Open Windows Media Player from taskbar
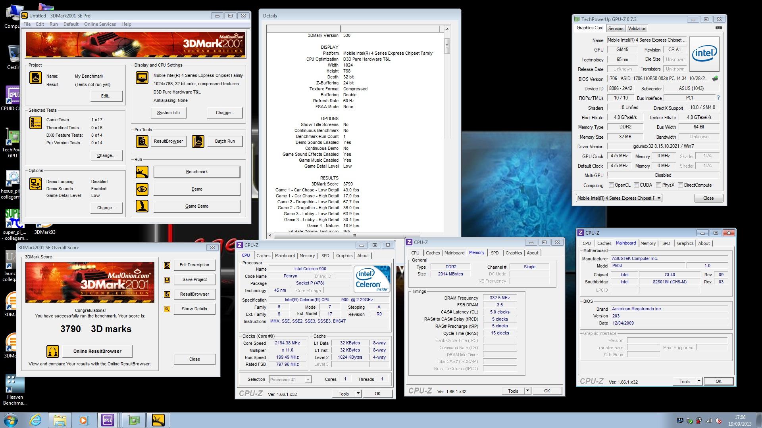Screen dimensions: 762x428 (x=84, y=420)
